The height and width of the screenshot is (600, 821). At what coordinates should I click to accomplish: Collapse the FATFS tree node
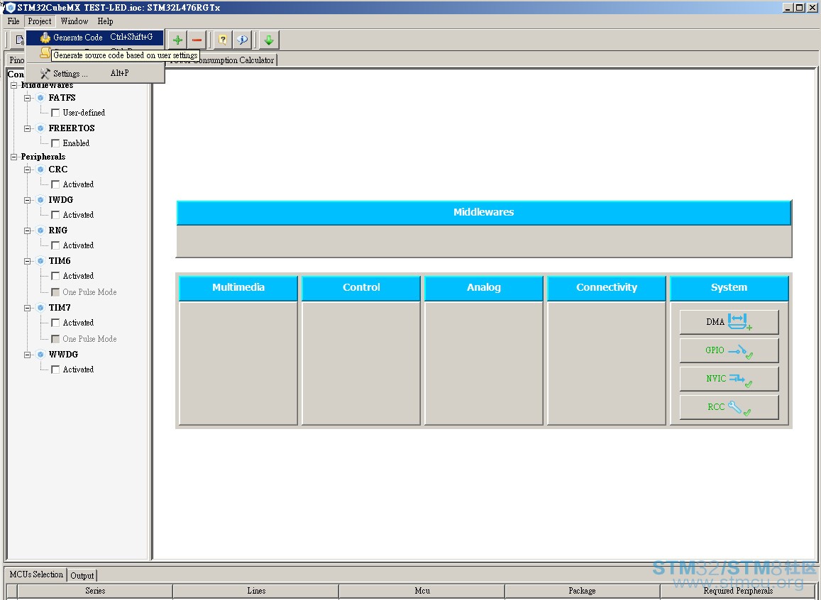click(x=27, y=98)
